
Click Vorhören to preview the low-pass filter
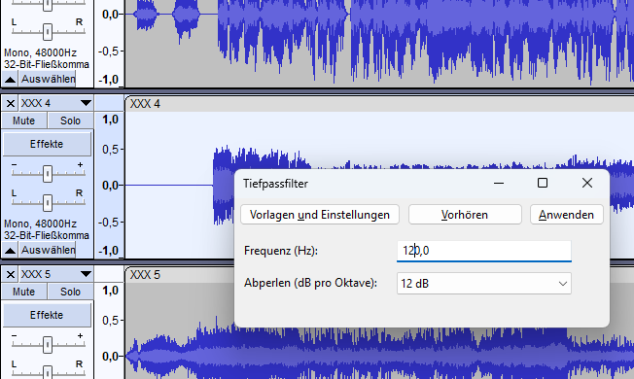(x=465, y=215)
